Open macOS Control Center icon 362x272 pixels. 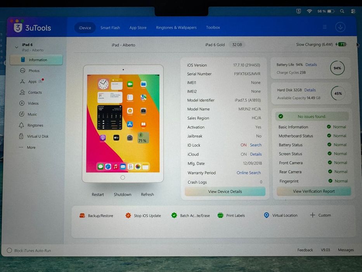click(353, 11)
